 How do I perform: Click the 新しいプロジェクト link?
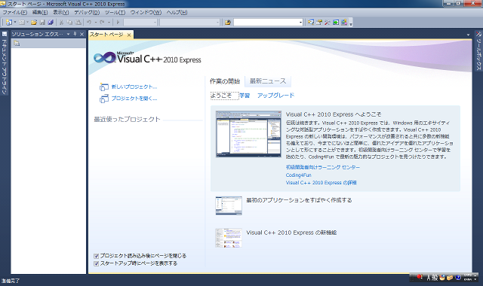click(134, 87)
